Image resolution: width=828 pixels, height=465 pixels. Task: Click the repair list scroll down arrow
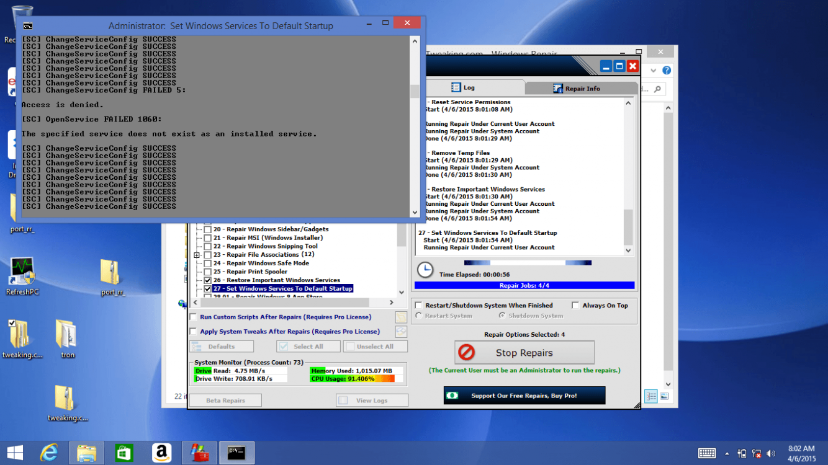pos(402,293)
